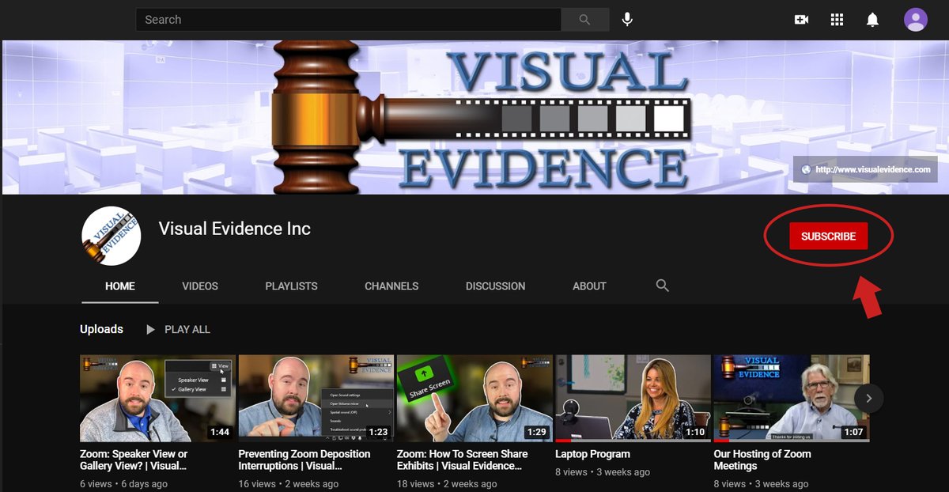Click the search magnifier button
Image resolution: width=949 pixels, height=492 pixels.
click(585, 20)
